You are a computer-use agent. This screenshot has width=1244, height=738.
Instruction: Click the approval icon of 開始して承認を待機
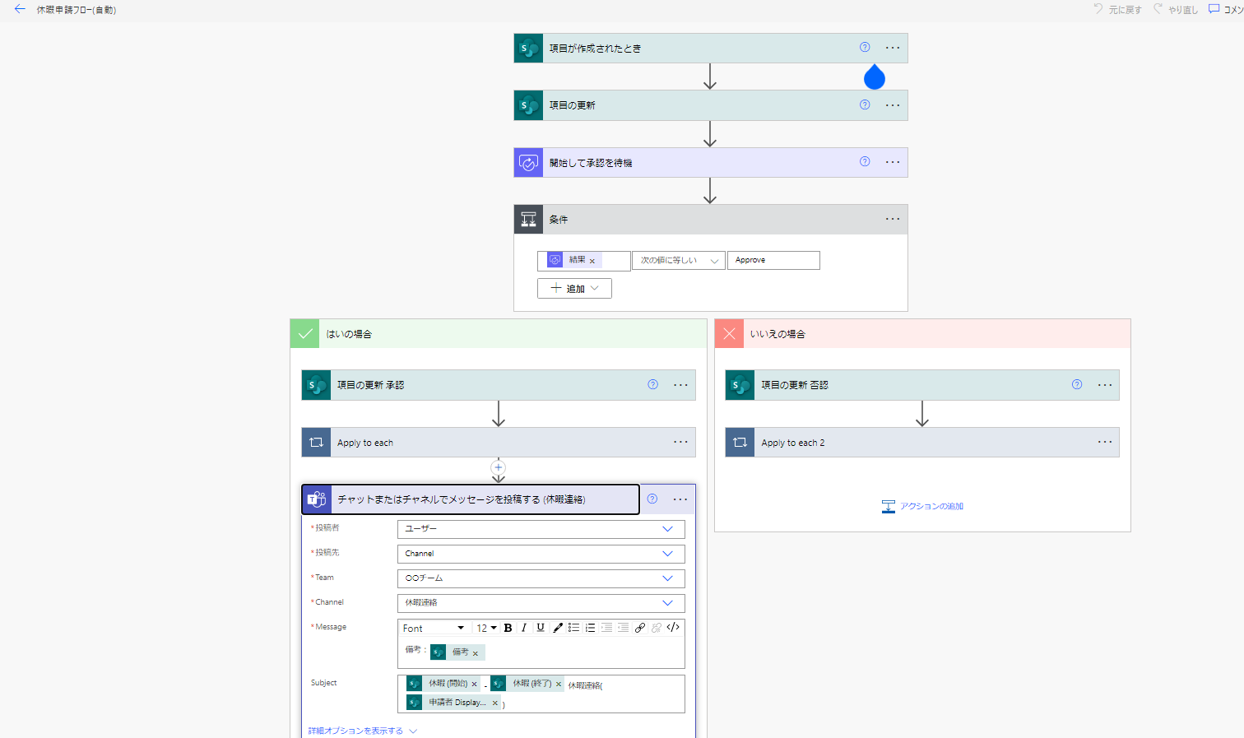528,162
